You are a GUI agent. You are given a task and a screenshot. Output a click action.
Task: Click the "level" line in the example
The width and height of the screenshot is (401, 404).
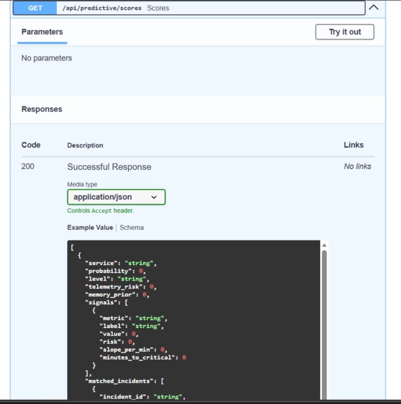click(x=117, y=279)
